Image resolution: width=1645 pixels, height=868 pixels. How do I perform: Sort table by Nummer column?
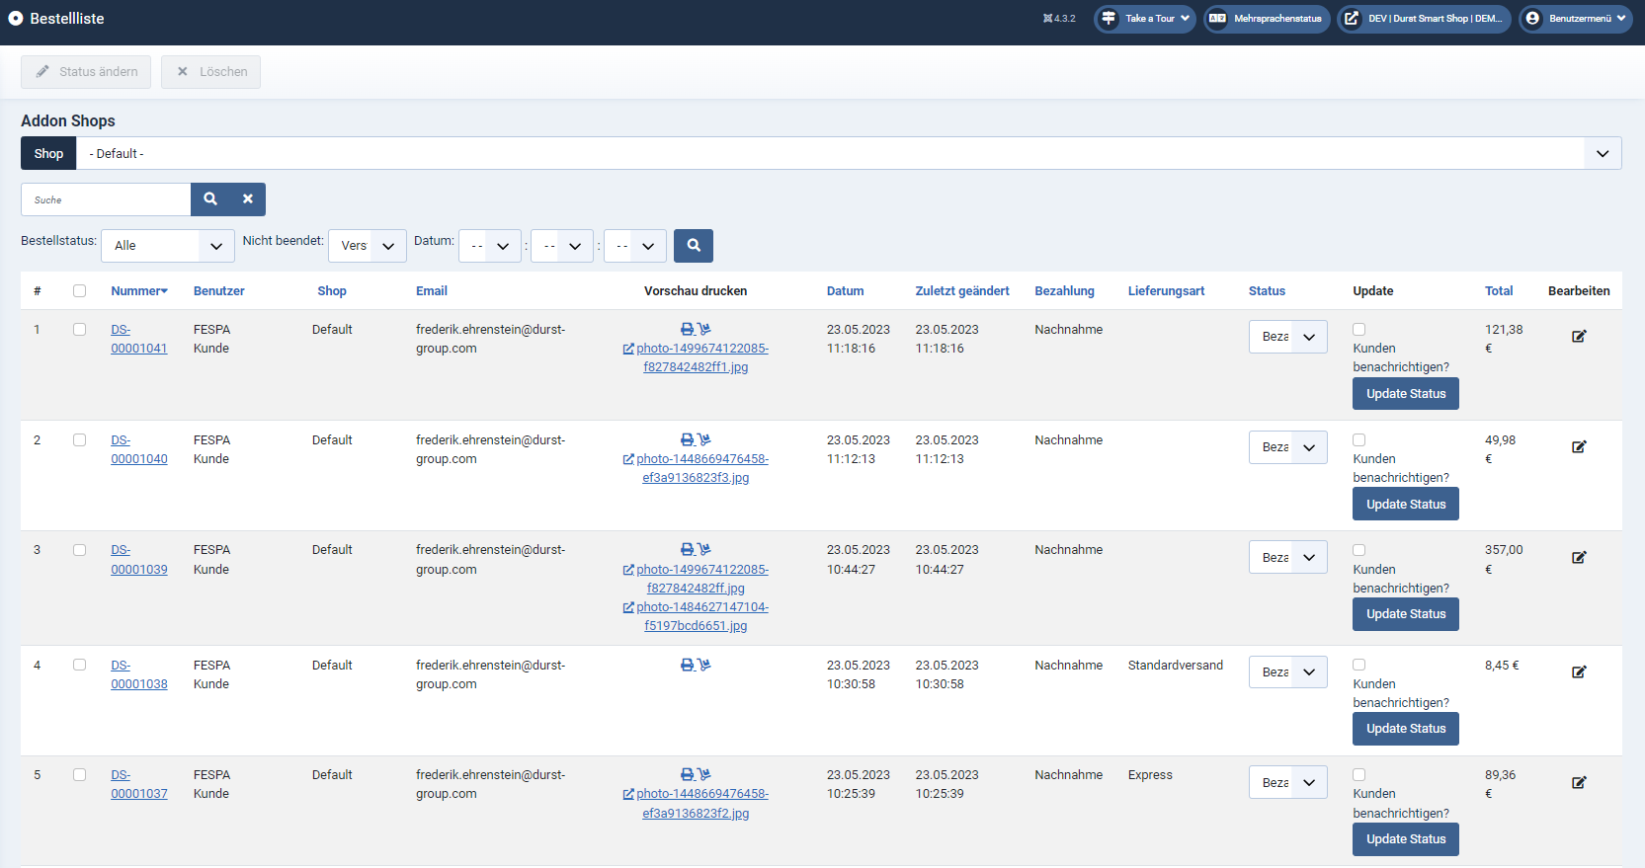(139, 291)
